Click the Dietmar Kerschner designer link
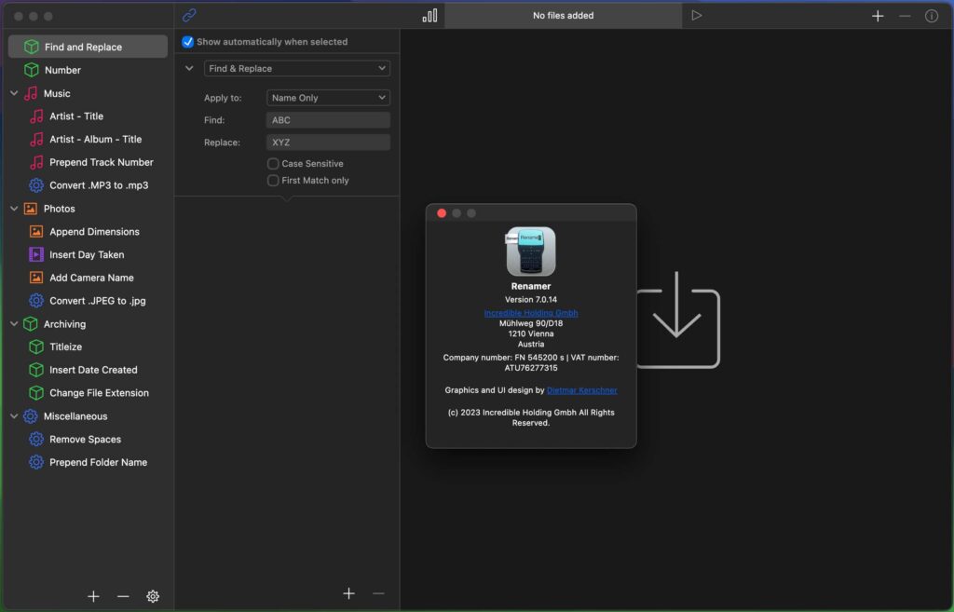The width and height of the screenshot is (954, 612). click(x=582, y=390)
